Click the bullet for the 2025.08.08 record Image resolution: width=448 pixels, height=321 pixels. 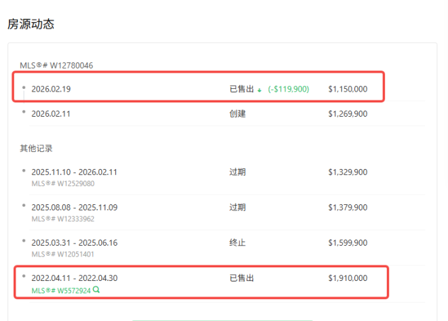[x=24, y=206]
